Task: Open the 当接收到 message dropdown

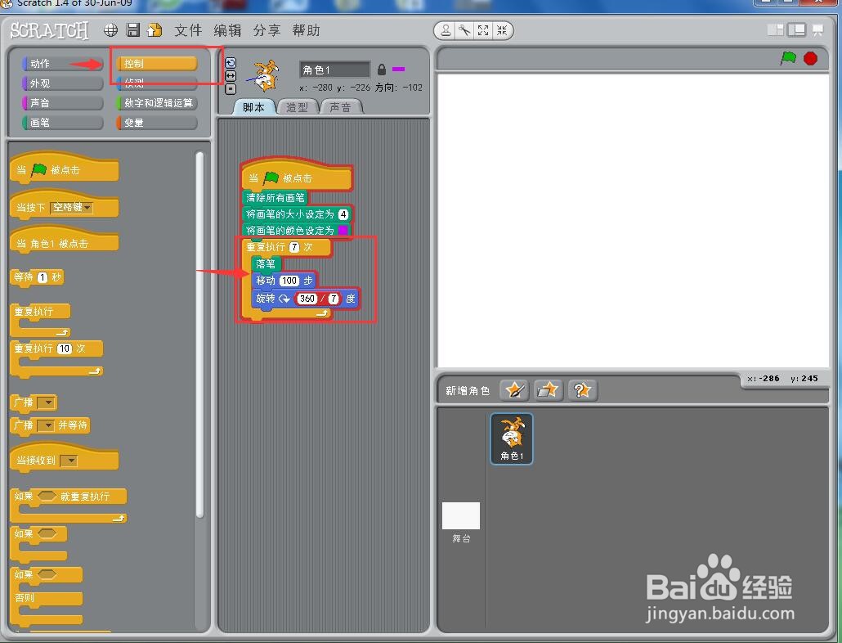Action: pos(69,461)
